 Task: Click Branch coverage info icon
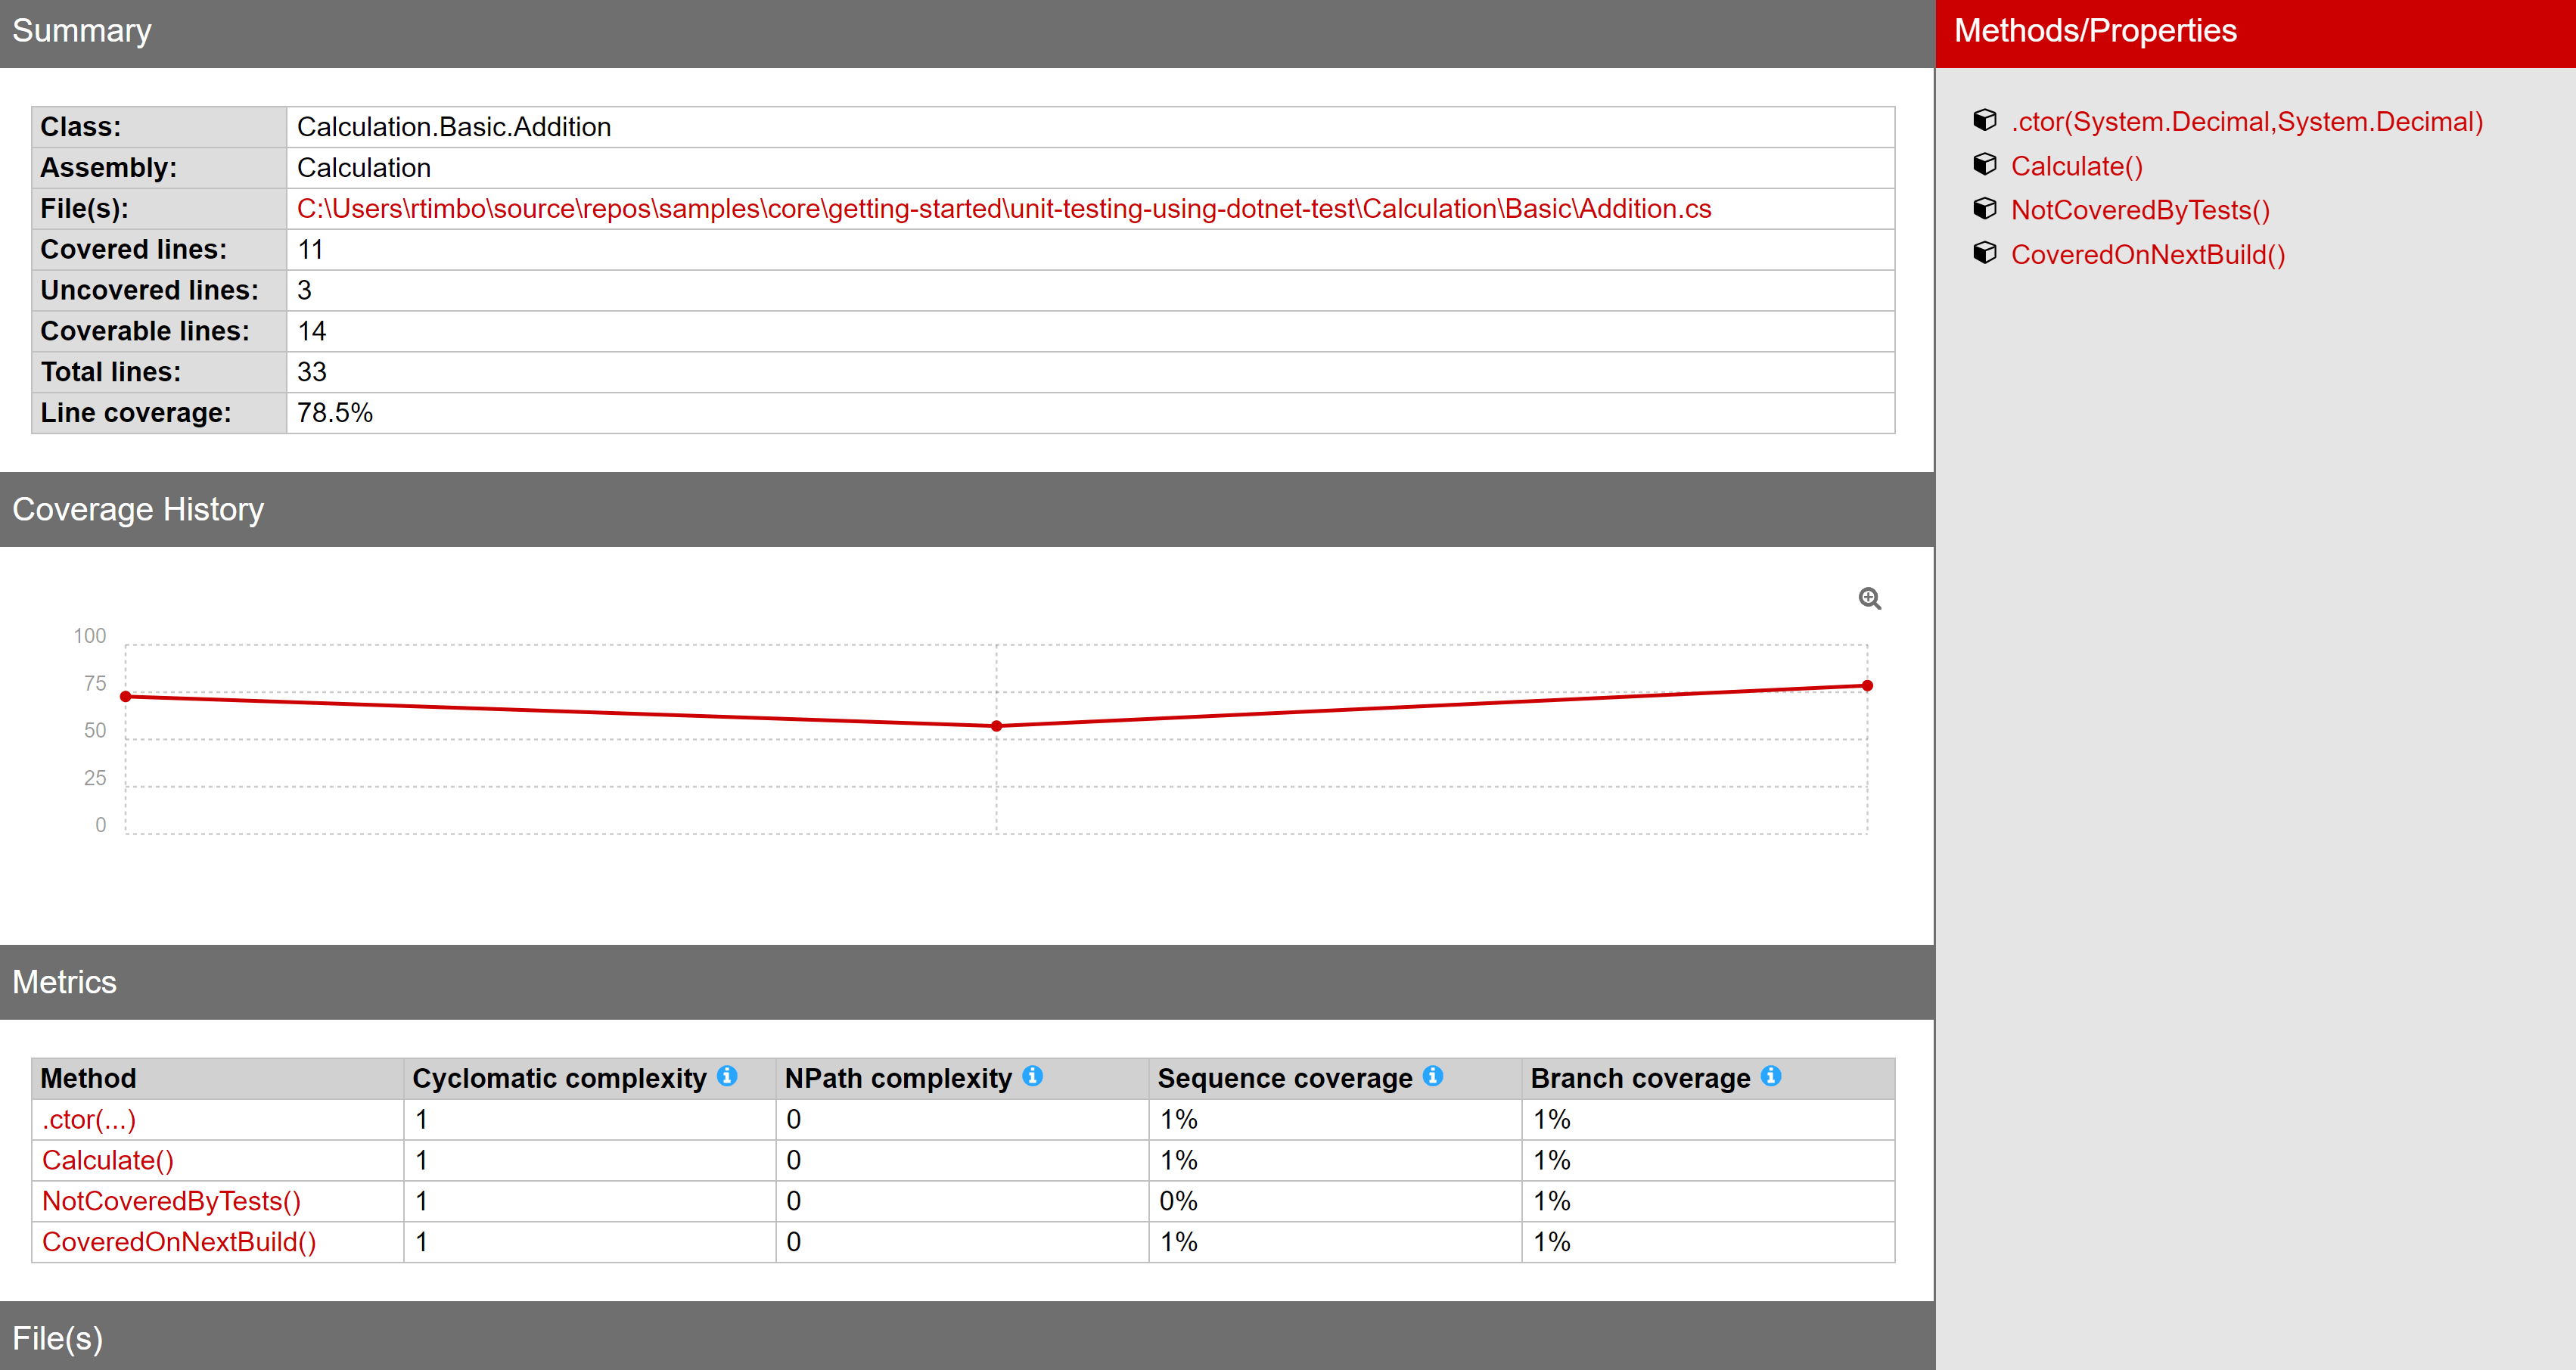click(x=1771, y=1076)
